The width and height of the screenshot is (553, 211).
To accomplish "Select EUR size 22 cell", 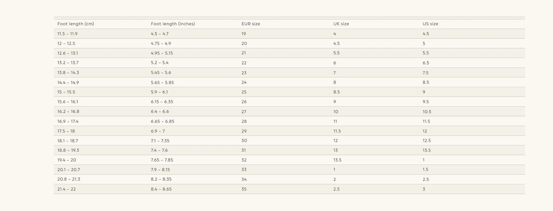I will 244,63.
